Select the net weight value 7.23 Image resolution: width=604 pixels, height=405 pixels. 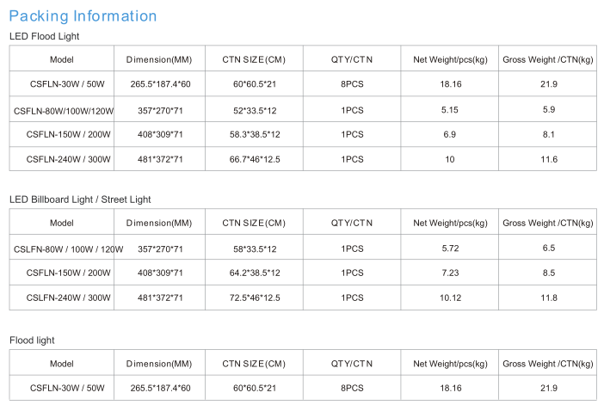[x=450, y=273]
